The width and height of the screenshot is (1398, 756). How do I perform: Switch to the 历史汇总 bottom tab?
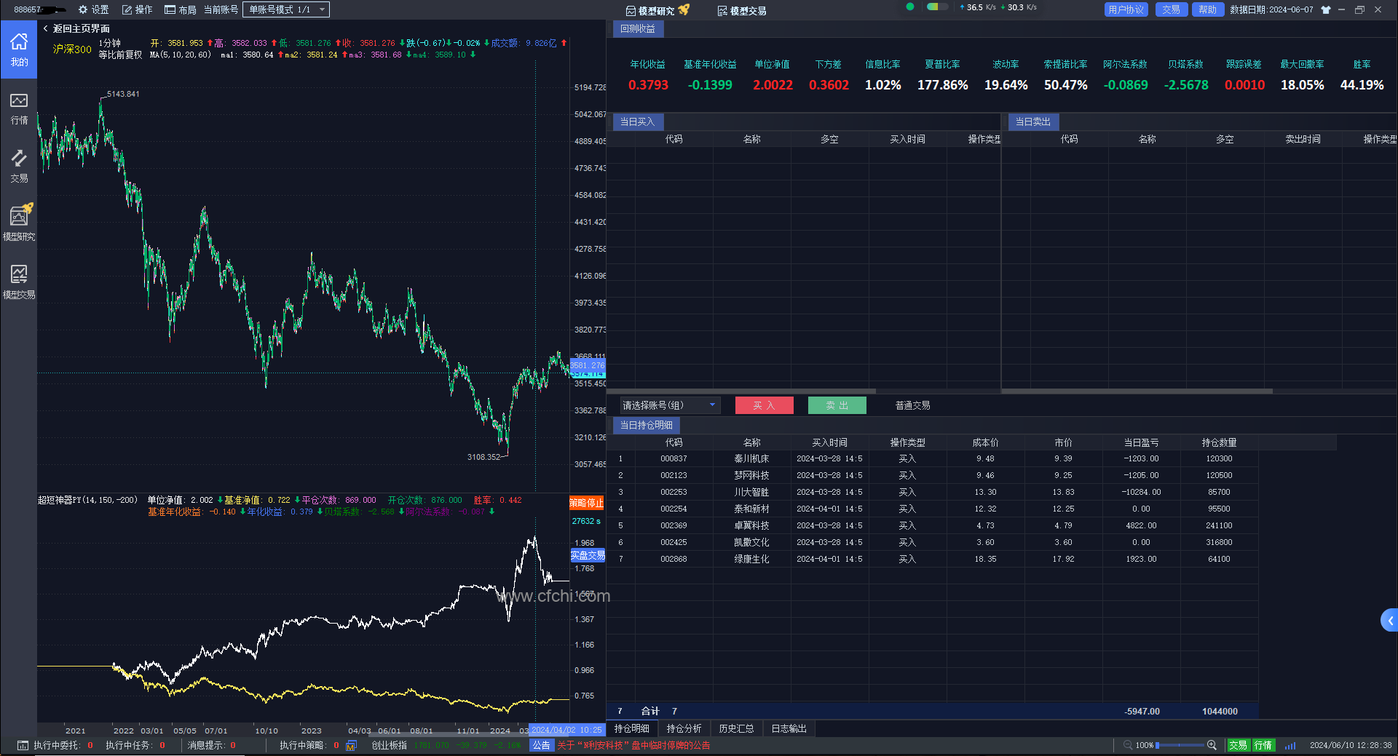click(x=737, y=728)
